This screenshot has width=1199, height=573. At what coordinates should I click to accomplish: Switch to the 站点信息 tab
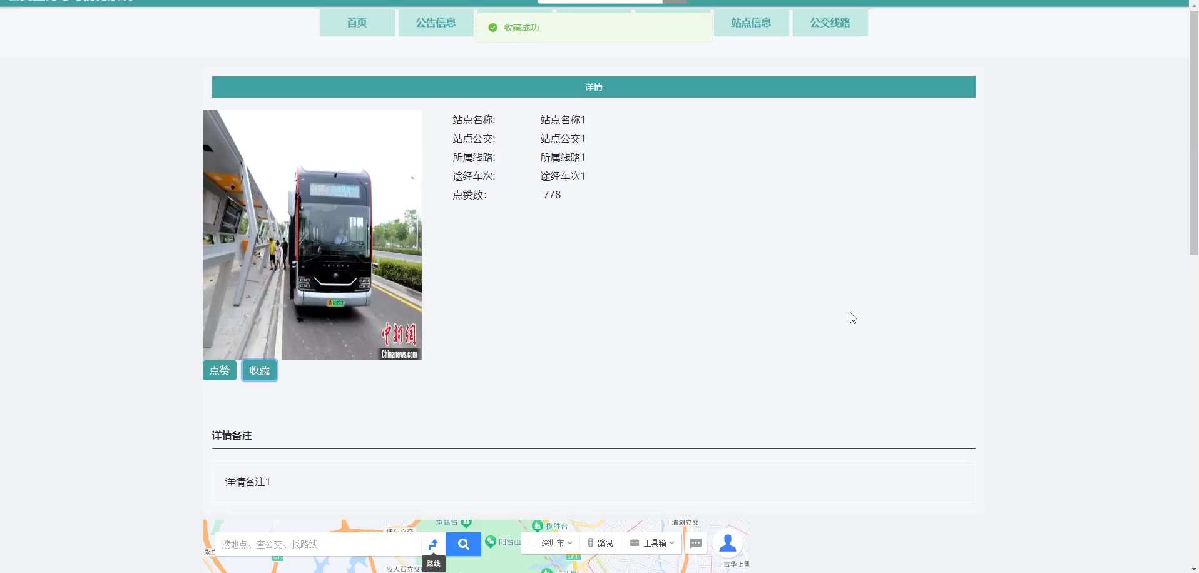[751, 23]
